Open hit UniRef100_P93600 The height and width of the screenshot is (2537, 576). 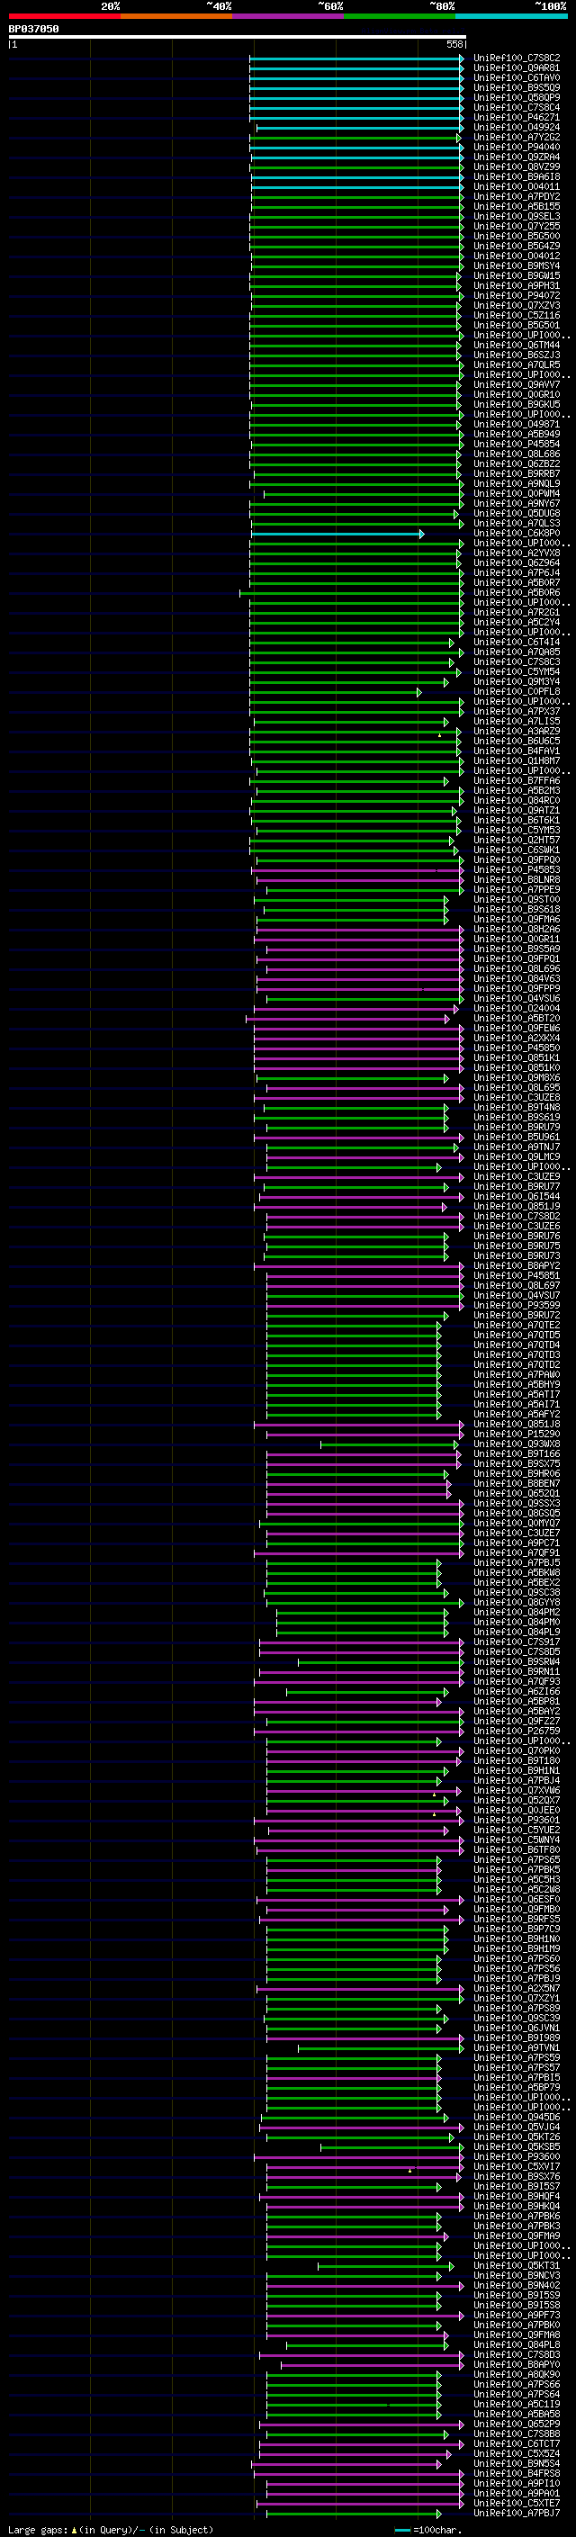pos(517,2157)
